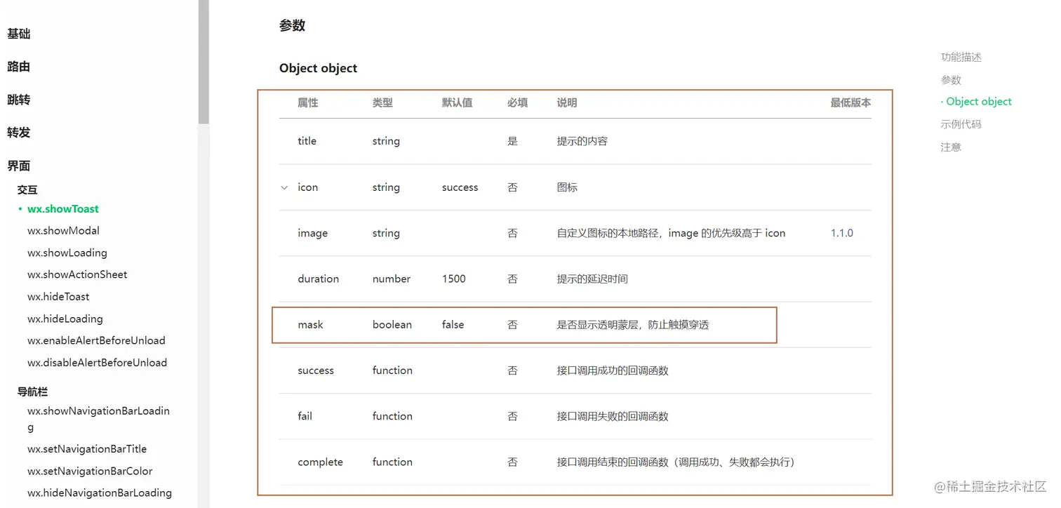
Task: Click the mask property cell
Action: (310, 325)
